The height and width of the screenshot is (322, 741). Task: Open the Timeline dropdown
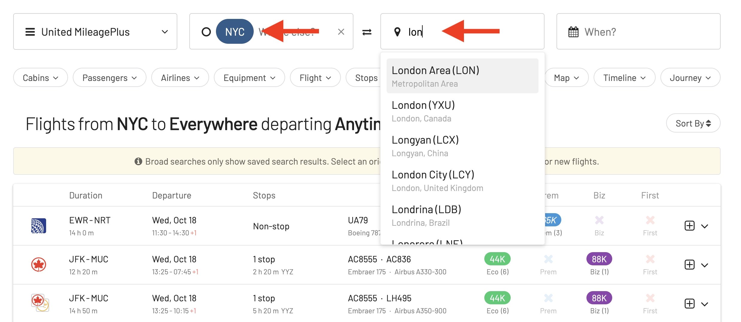pos(624,78)
